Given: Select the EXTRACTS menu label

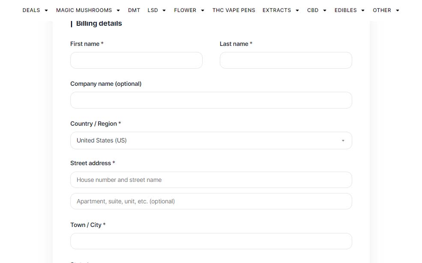Looking at the screenshot, I should [x=276, y=10].
